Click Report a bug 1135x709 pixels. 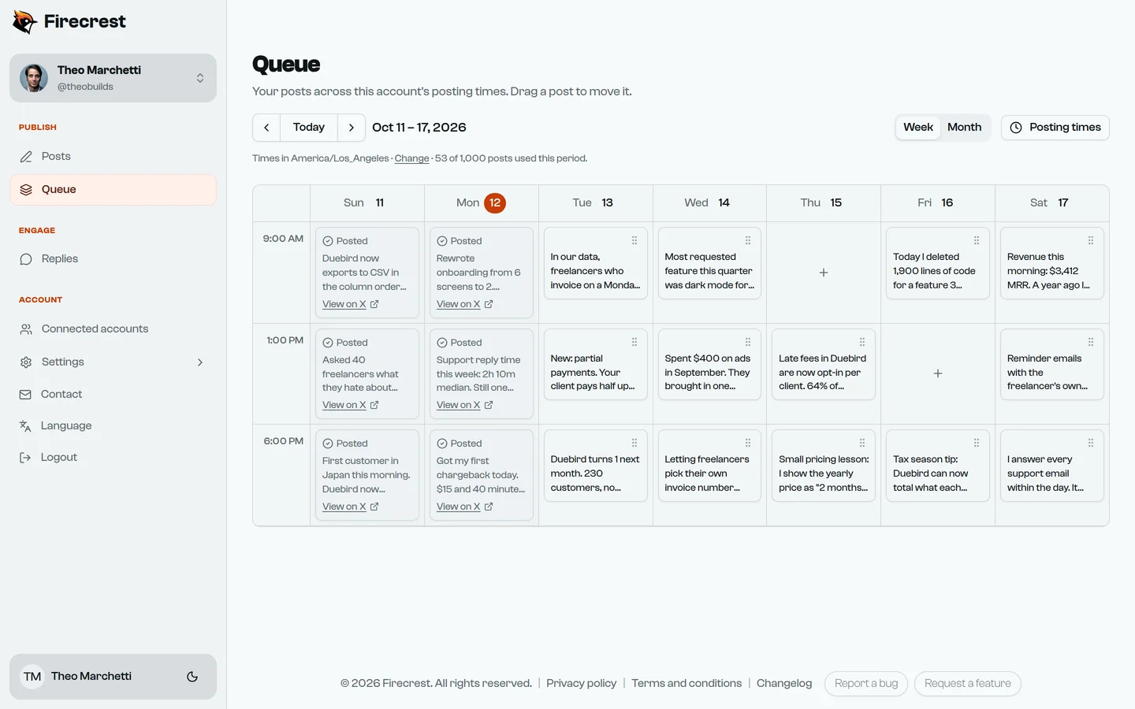[866, 684]
